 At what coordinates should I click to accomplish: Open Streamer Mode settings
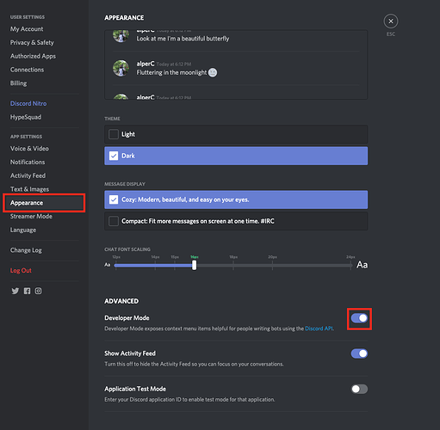31,217
